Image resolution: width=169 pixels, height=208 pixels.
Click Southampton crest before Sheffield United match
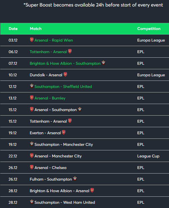point(32,86)
